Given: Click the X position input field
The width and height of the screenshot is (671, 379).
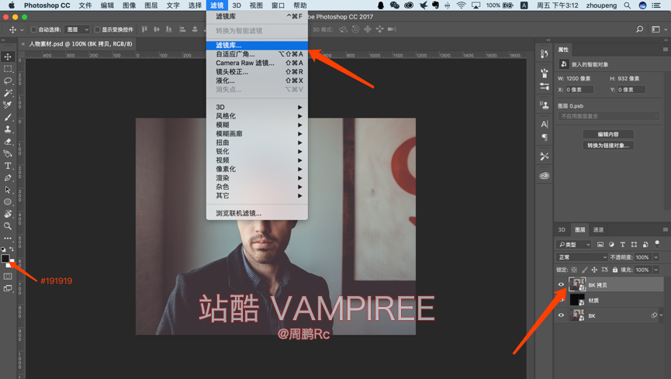Looking at the screenshot, I should pyautogui.click(x=579, y=89).
